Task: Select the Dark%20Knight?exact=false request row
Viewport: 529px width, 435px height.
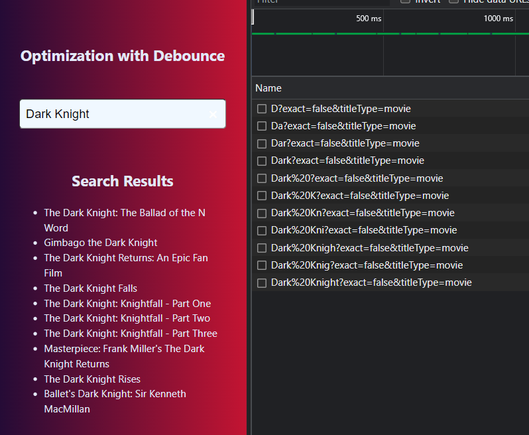Action: click(390, 282)
